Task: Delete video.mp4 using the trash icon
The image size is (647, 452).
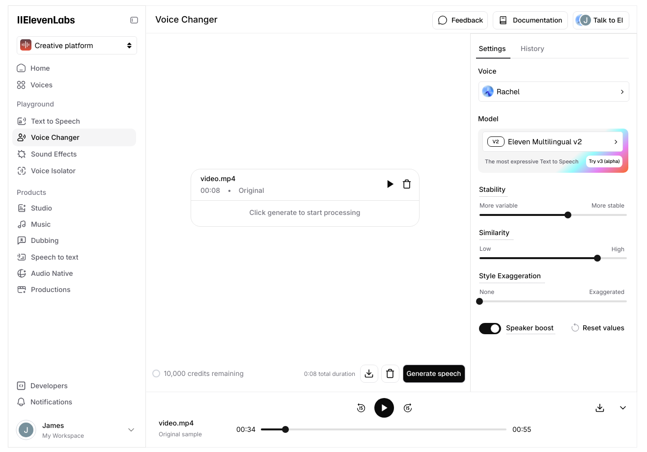Action: (407, 184)
